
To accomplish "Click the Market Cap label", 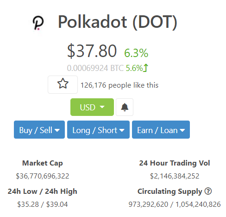I will click(43, 163).
